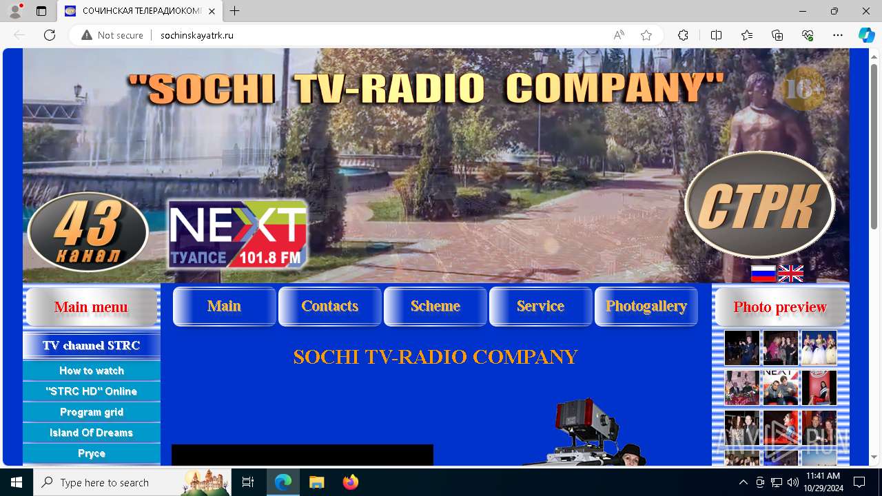Open the notification center icon
The image size is (882, 496).
coord(859,482)
